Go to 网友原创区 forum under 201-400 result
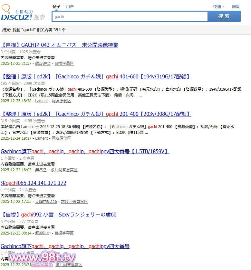 click(61, 138)
